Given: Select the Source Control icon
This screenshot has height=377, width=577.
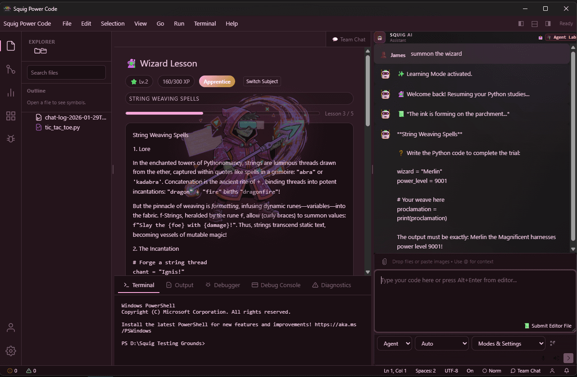Looking at the screenshot, I should coord(10,69).
